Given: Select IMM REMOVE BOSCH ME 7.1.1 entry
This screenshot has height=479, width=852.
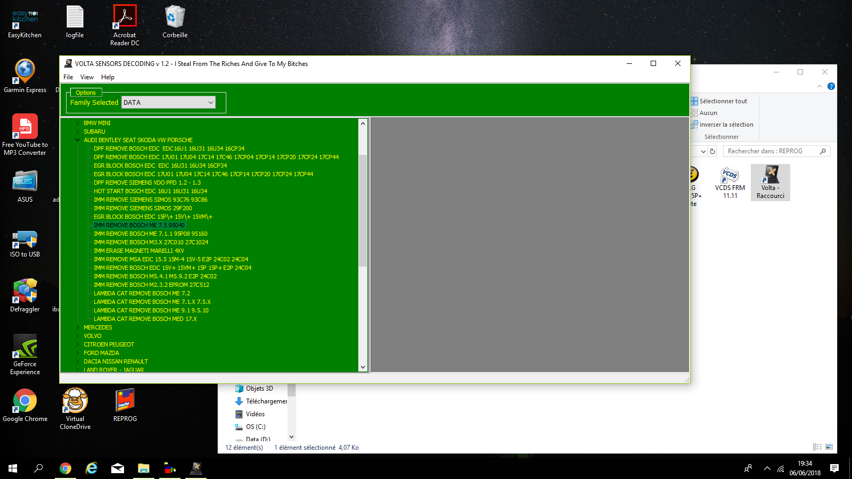Looking at the screenshot, I should [x=150, y=234].
